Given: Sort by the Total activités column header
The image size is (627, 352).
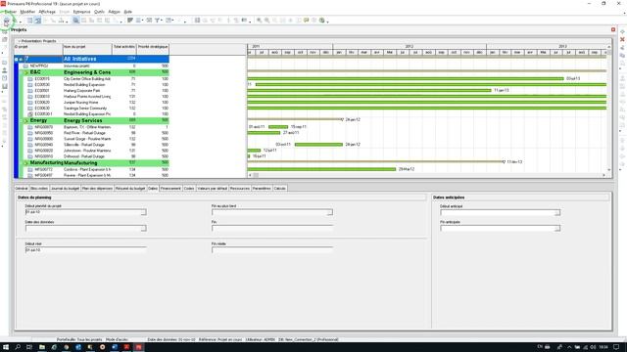Looking at the screenshot, I should [124, 49].
